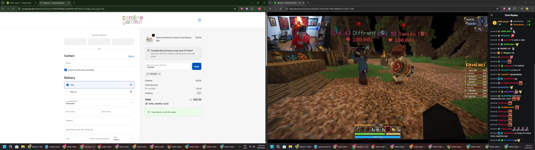535x150 pixels.
Task: Select Pick up delivery option
Action: click(99, 92)
